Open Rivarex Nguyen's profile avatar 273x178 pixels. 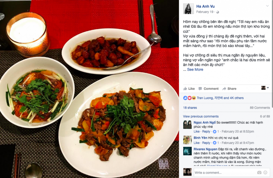pyautogui.click(x=187, y=151)
